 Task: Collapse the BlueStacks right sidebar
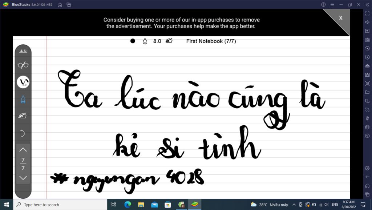click(367, 4)
